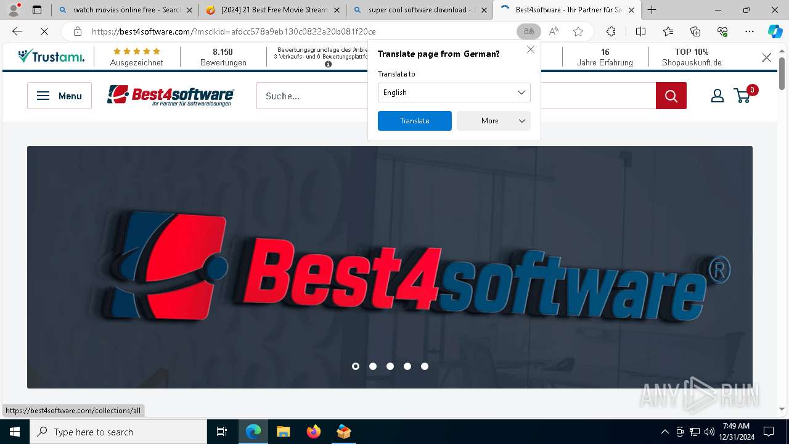The image size is (789, 444).
Task: Open a new browser tab
Action: (x=652, y=10)
